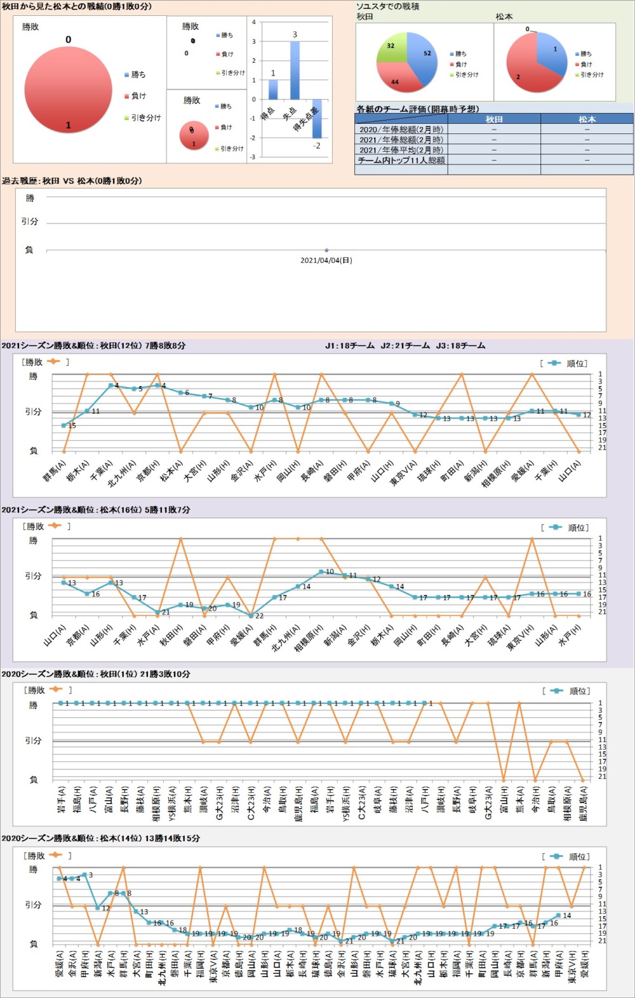Click the orange 勝敗 legend marker in 2020 松本 chart
Image resolution: width=635 pixels, height=998 pixels.
[55, 855]
